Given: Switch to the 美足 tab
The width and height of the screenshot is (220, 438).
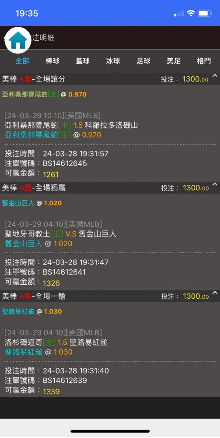Looking at the screenshot, I should pyautogui.click(x=174, y=61).
